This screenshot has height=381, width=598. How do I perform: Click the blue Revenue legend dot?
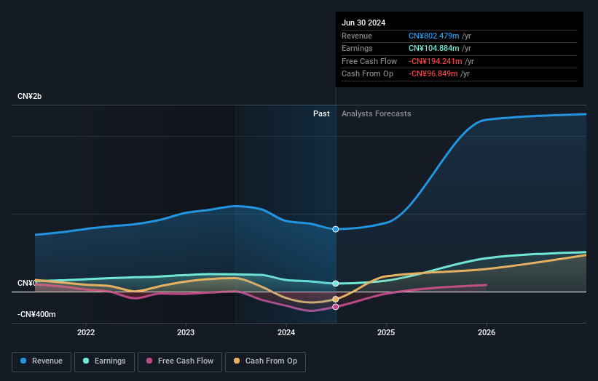(23, 361)
